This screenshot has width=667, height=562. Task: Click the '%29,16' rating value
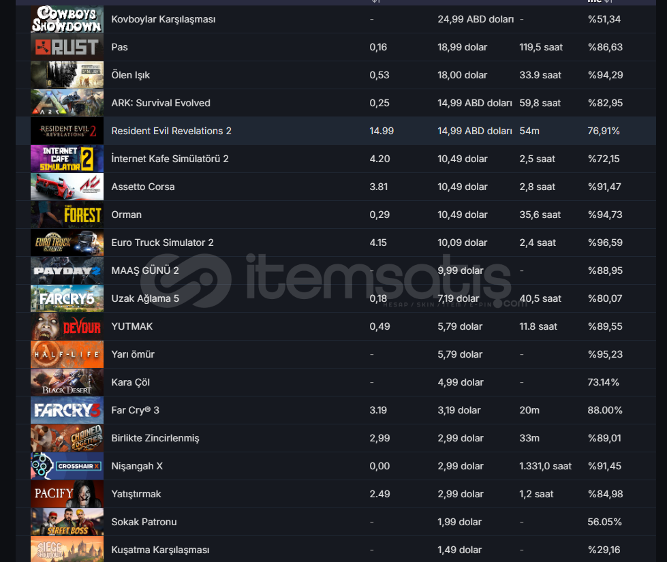(604, 550)
